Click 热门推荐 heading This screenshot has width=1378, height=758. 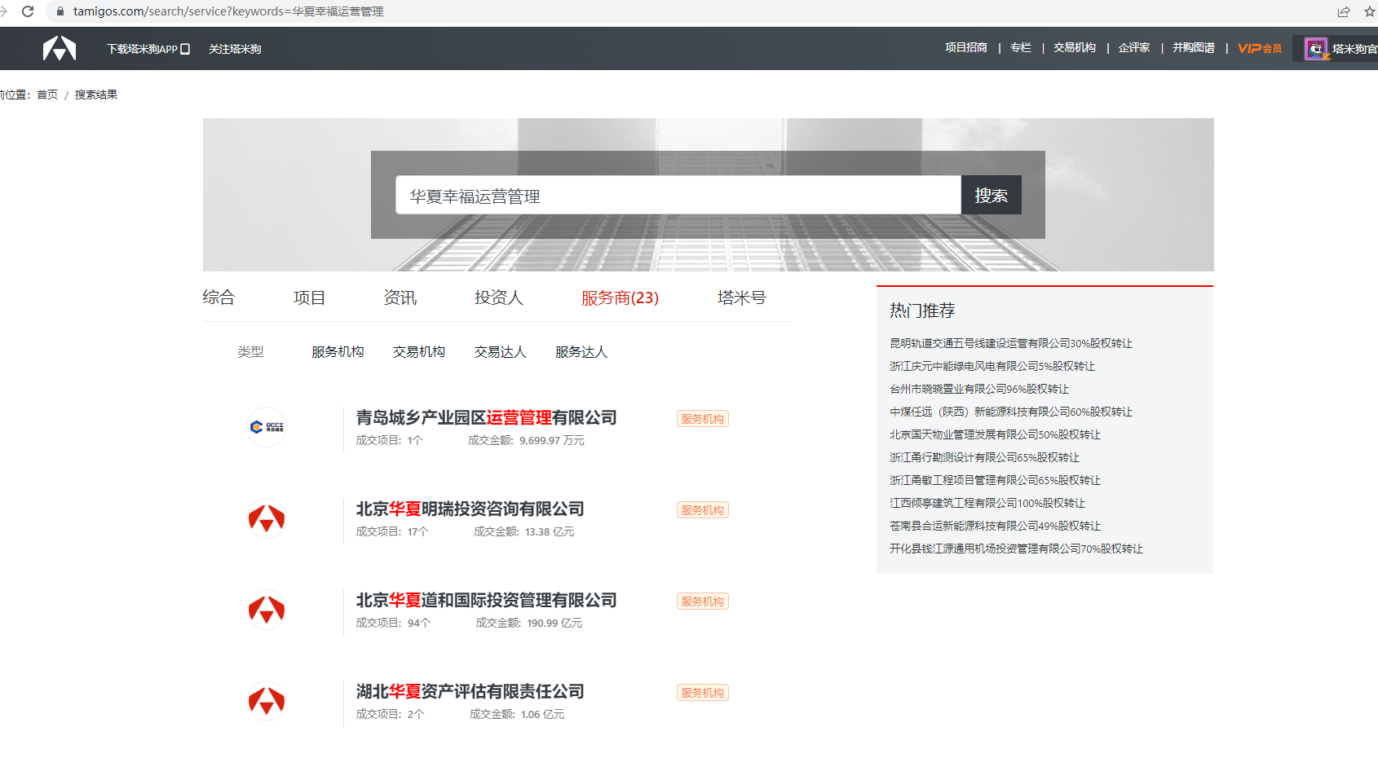(922, 311)
